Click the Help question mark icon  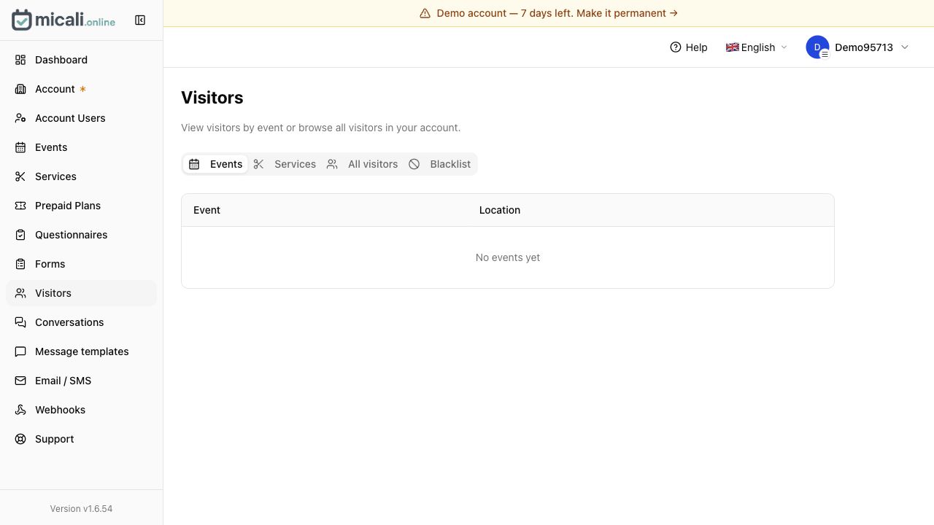[676, 47]
